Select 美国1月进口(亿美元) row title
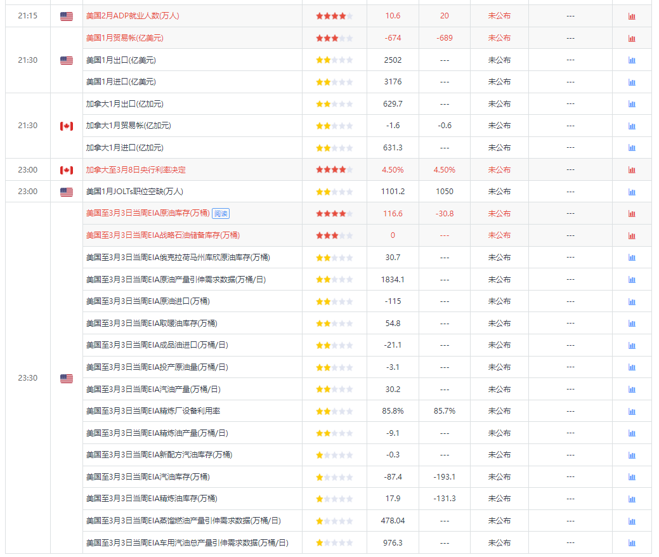The height and width of the screenshot is (557, 659). 121,82
